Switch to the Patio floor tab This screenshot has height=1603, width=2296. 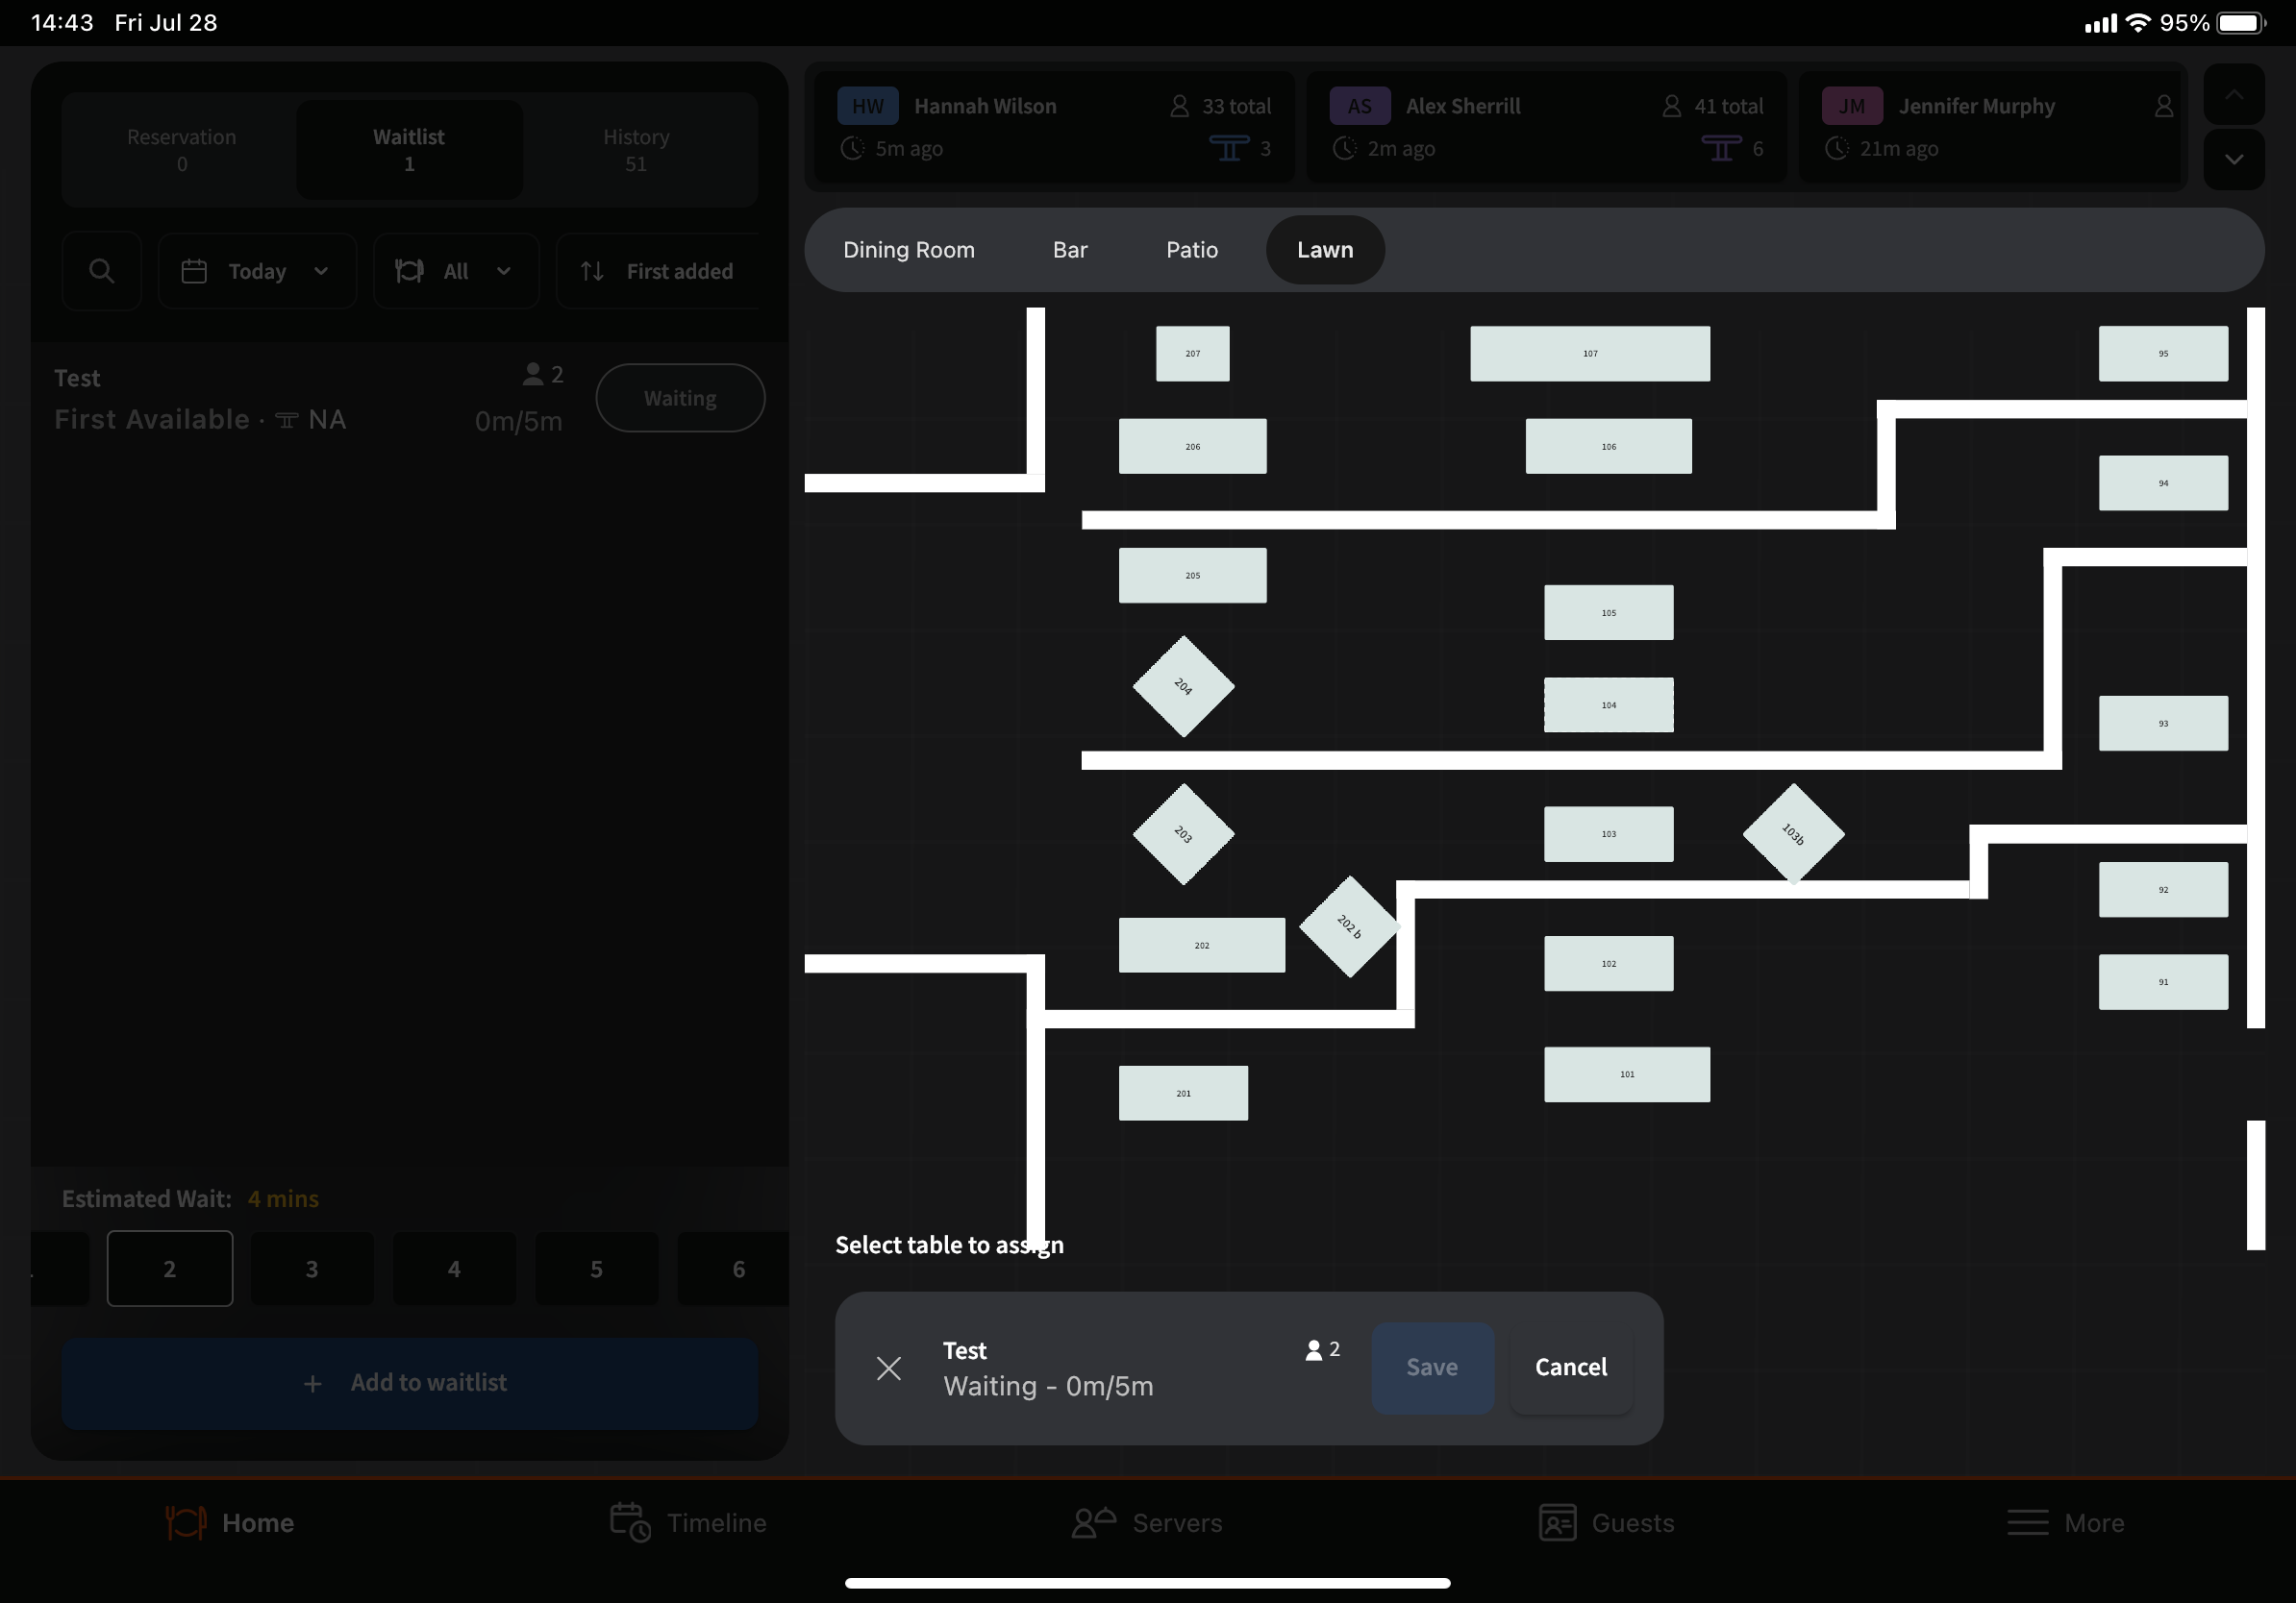[x=1191, y=250]
